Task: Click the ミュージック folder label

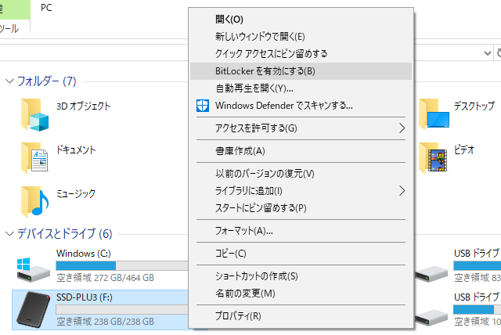Action: click(76, 193)
